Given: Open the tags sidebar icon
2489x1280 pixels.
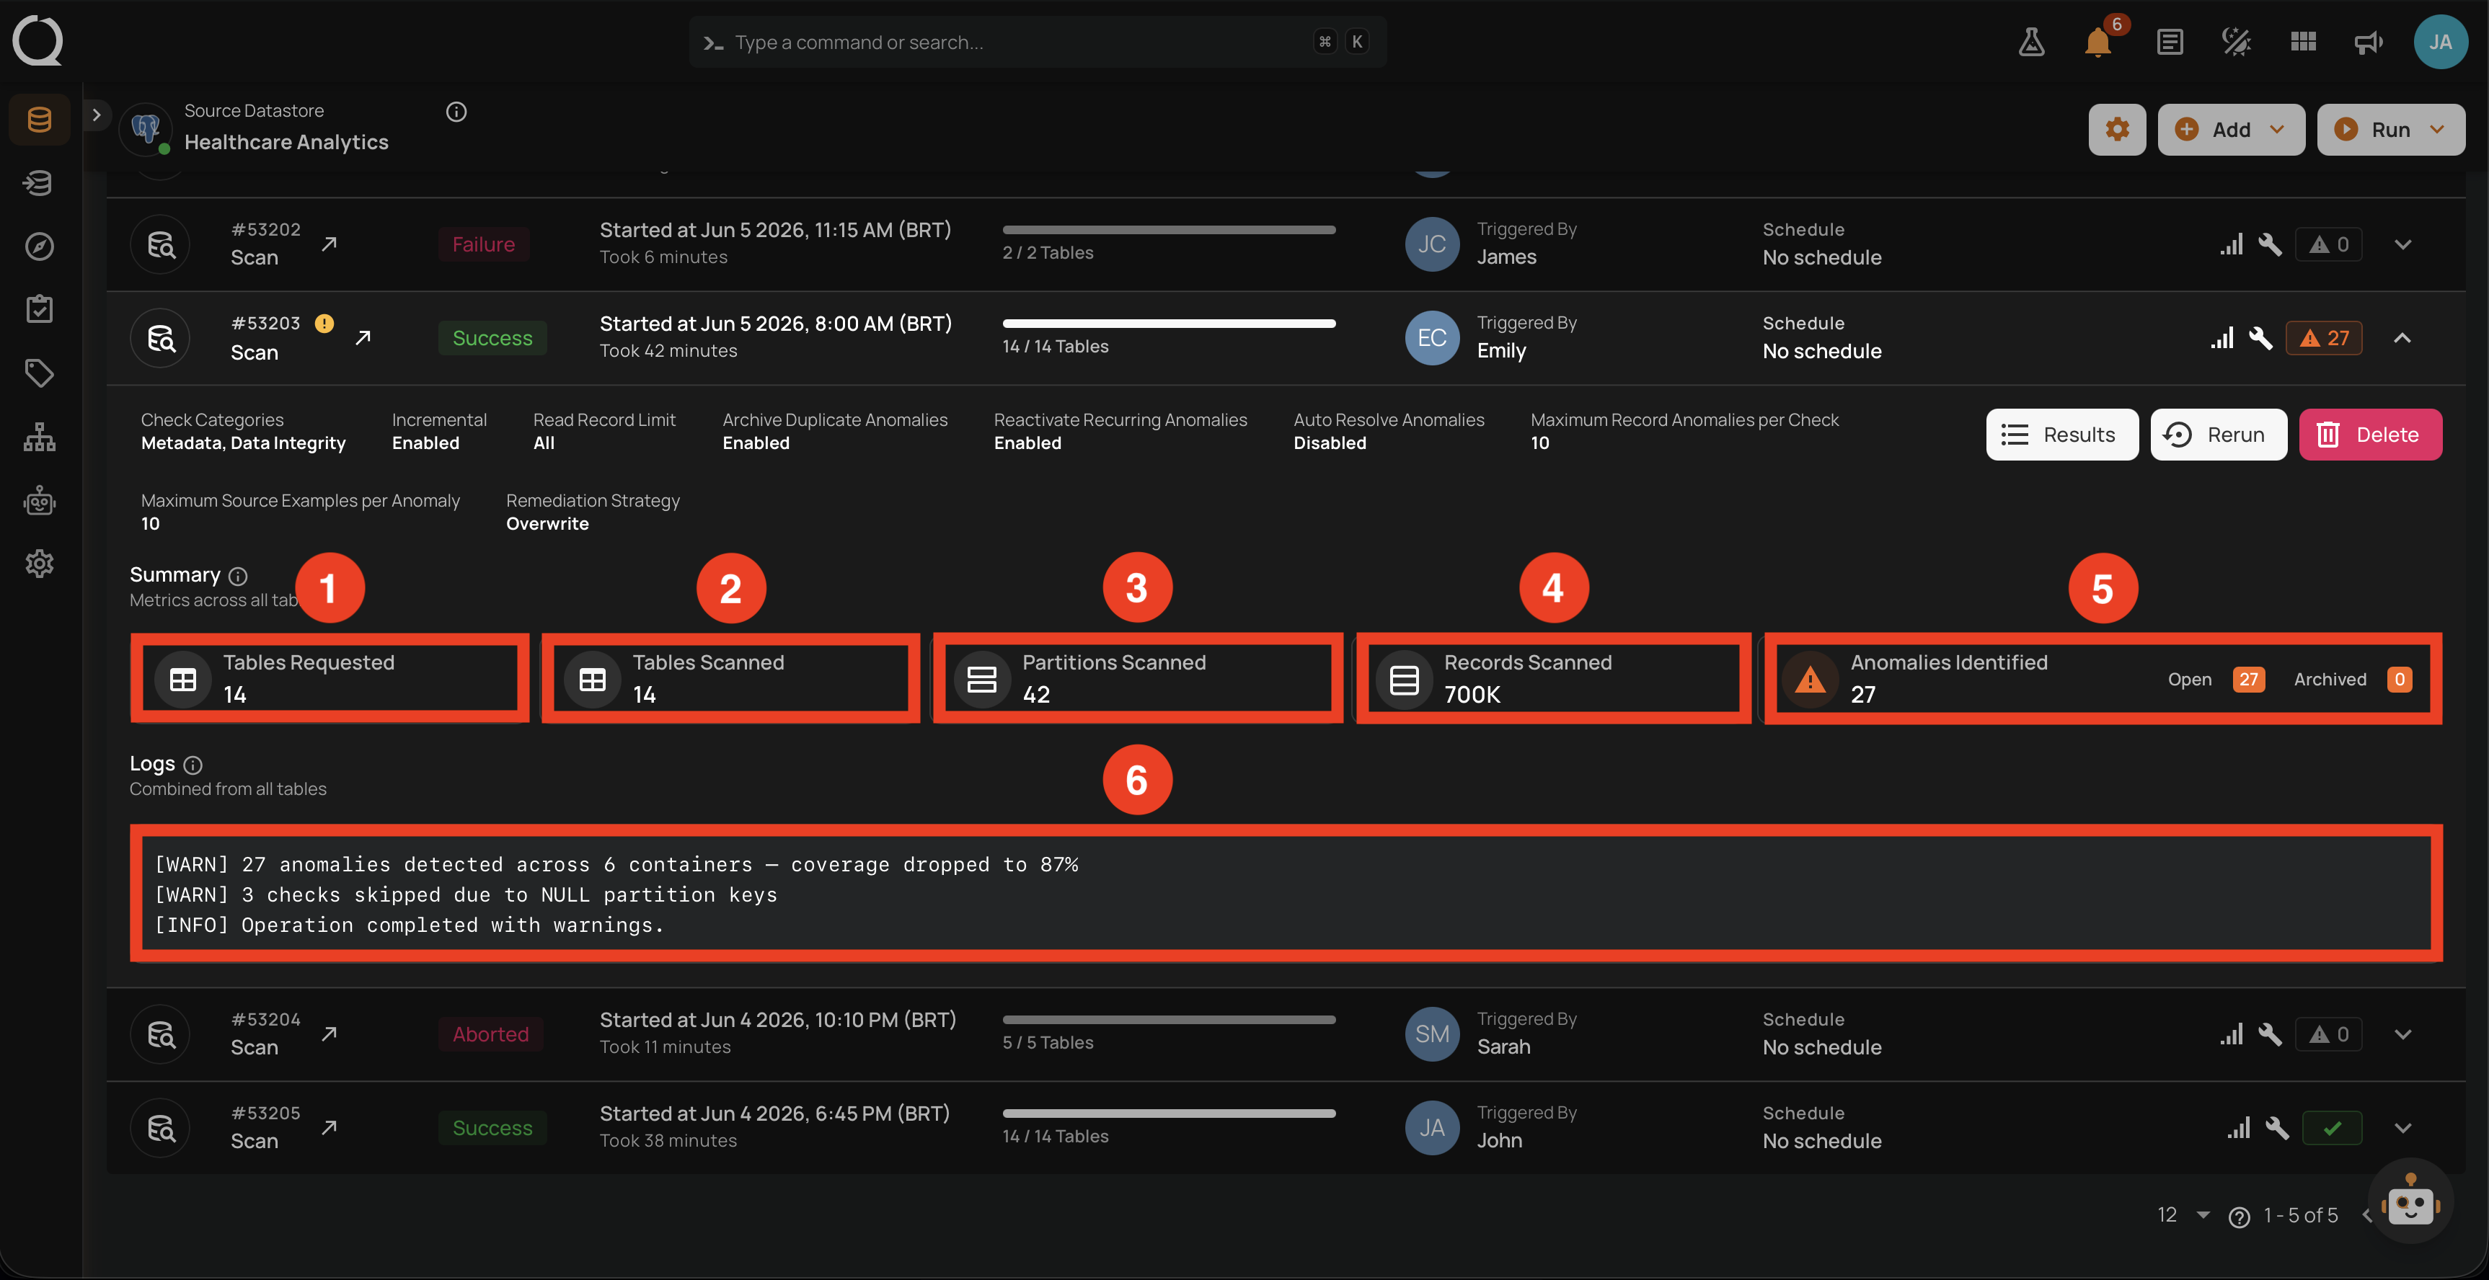Looking at the screenshot, I should point(40,373).
